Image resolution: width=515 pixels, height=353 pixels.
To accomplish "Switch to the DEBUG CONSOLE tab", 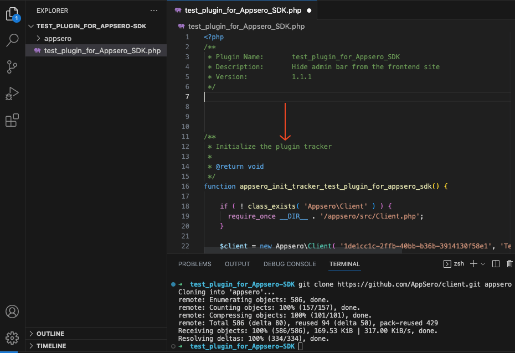I will [290, 264].
